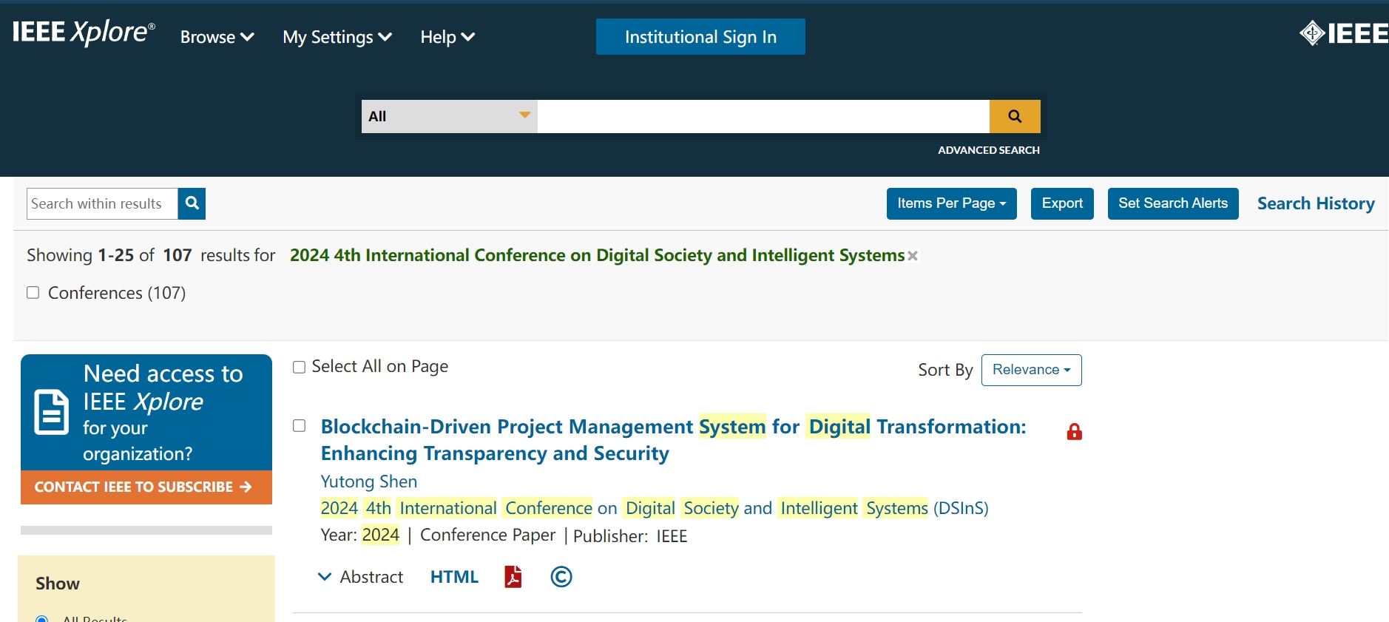
Task: Open the PDF icon for the Blockchain paper
Action: (x=513, y=577)
